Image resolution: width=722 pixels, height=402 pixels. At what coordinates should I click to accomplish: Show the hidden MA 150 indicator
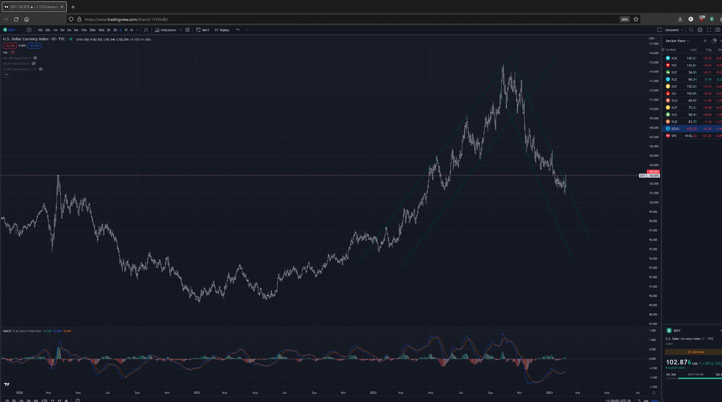click(35, 58)
